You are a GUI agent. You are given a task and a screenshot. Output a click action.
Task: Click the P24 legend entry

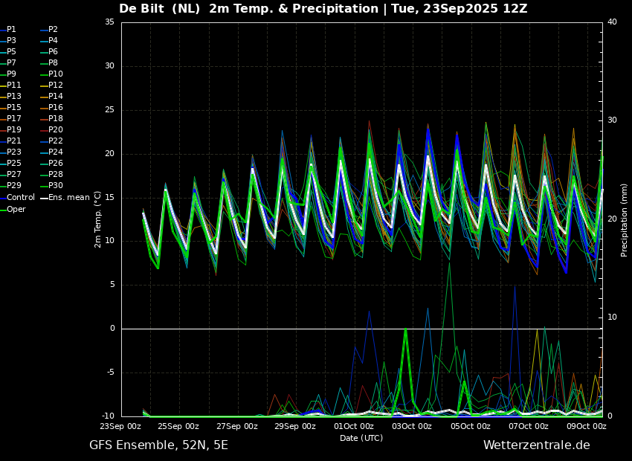coord(55,152)
